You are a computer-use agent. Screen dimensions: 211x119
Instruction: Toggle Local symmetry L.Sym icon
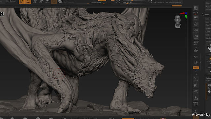pos(196,57)
